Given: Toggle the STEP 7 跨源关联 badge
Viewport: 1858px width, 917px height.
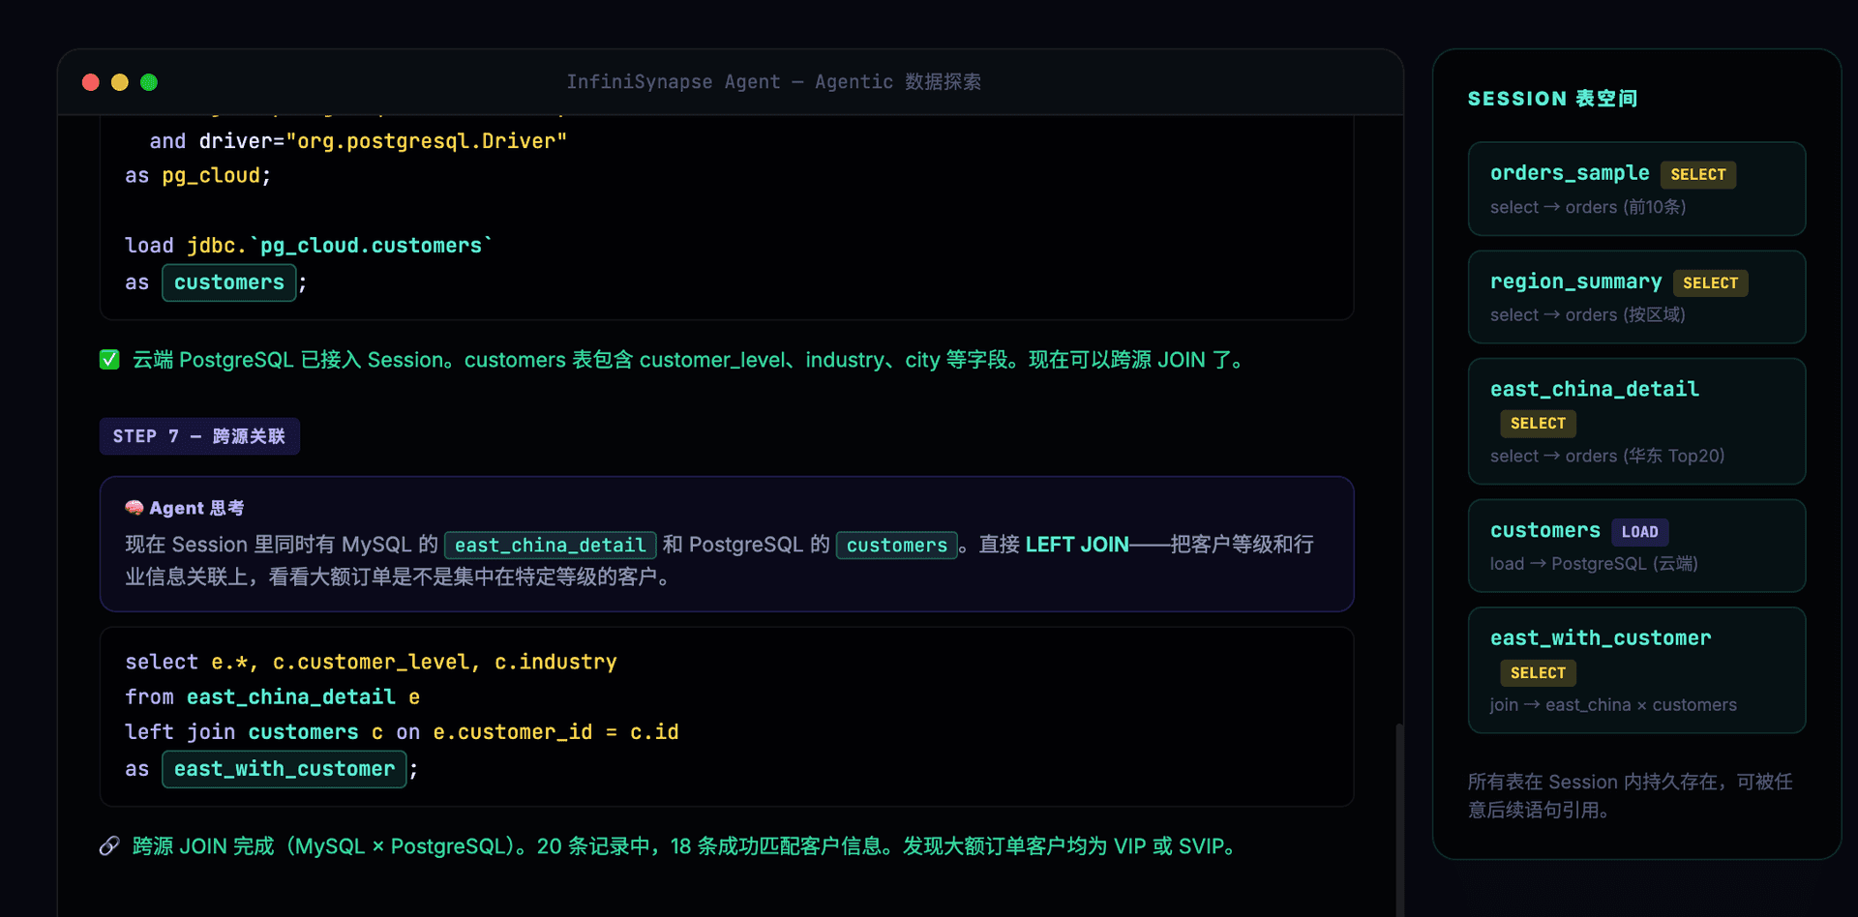Looking at the screenshot, I should coord(198,435).
